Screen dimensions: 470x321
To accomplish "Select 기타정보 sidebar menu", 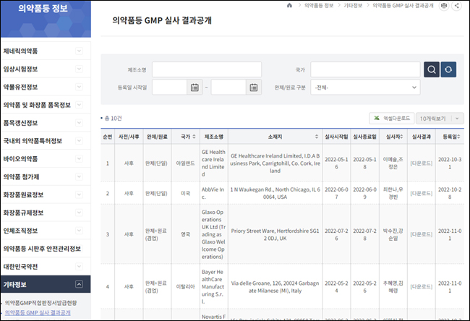I will (46, 284).
